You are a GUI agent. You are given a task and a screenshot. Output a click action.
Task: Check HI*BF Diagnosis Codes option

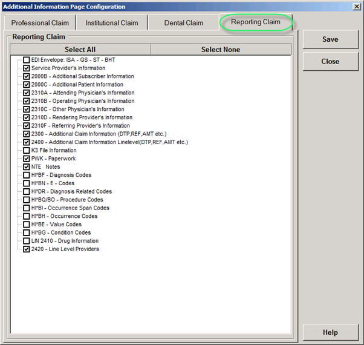coord(27,175)
